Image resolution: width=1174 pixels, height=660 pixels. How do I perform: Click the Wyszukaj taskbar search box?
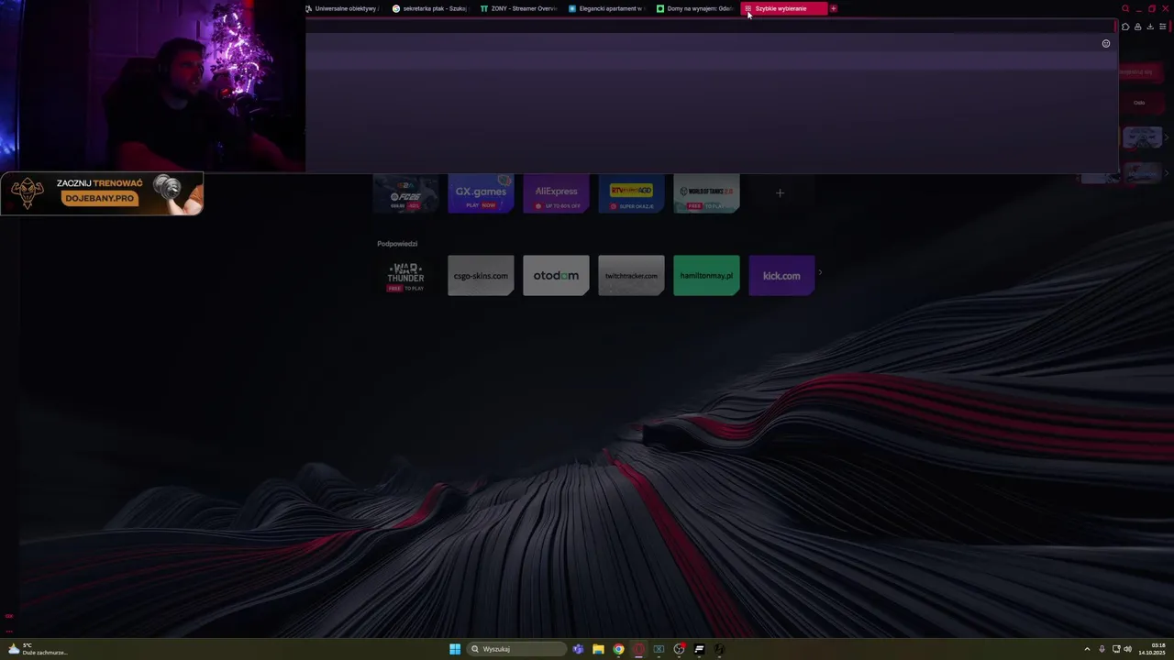click(x=516, y=649)
